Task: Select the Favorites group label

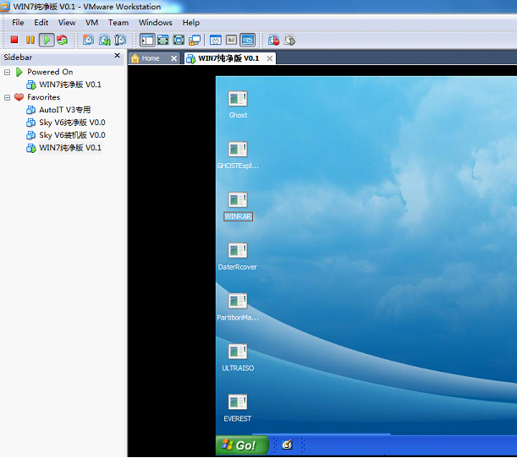Action: coord(43,97)
